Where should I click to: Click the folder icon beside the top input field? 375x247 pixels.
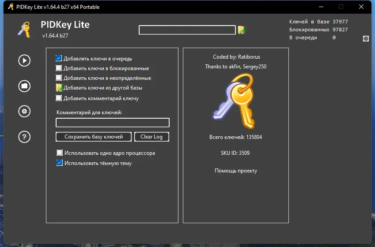(242, 30)
